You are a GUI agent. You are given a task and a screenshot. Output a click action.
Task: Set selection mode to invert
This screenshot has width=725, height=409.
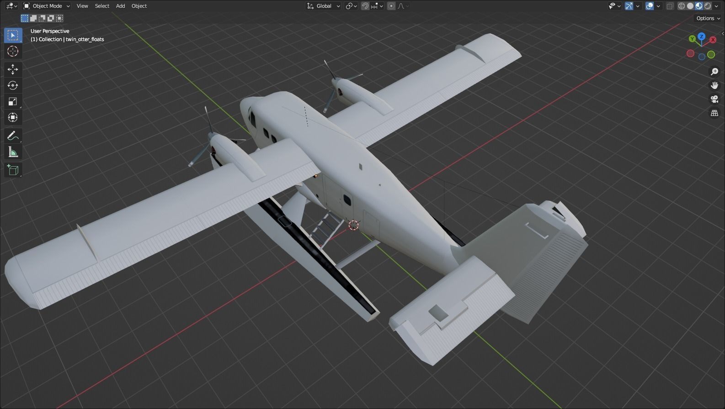pyautogui.click(x=51, y=18)
